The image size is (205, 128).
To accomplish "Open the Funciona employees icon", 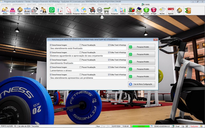I will point(43,10).
